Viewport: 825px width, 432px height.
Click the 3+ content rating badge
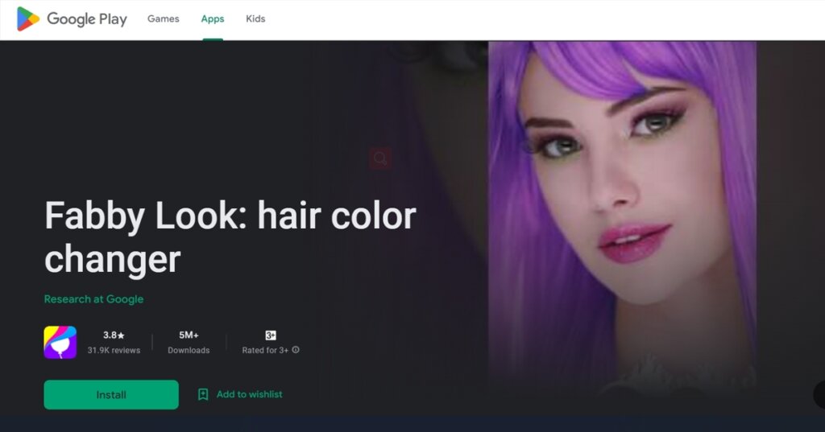click(271, 335)
